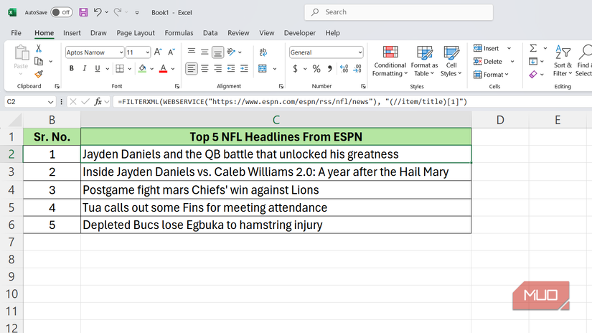Increase indent
592x333 pixels.
click(244, 68)
